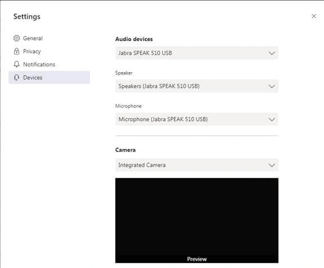Open the Microphone (Jabra SPEAK 510 USB) dropdown
This screenshot has height=268, width=324.
click(197, 119)
